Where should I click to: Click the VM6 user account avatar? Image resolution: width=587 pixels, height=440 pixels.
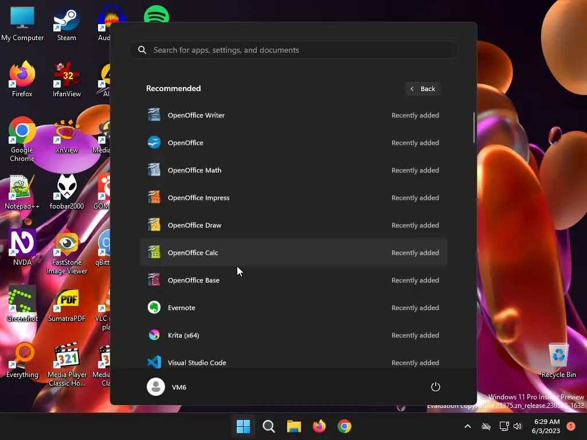point(156,387)
